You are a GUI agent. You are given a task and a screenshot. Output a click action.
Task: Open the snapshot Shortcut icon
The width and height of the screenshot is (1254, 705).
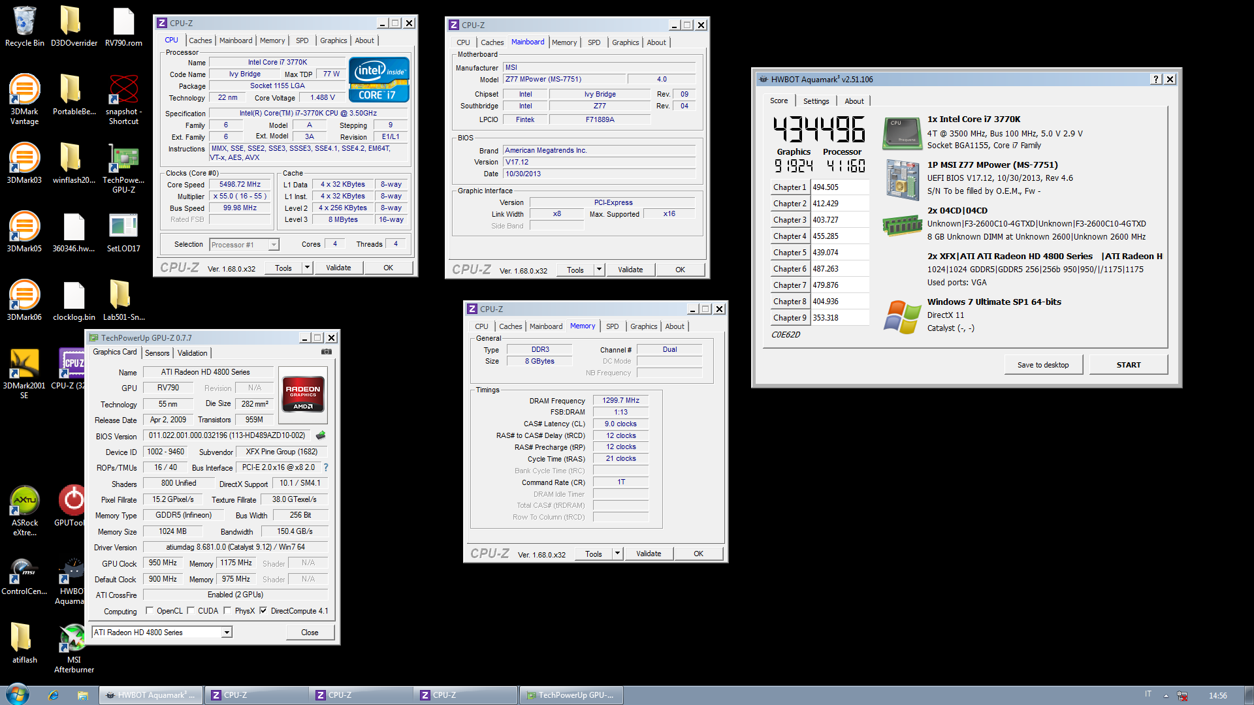point(123,99)
